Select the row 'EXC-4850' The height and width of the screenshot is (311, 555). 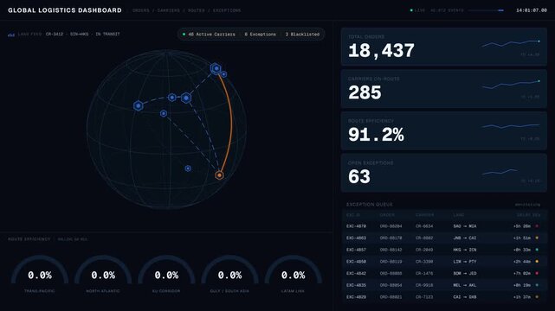coord(444,262)
